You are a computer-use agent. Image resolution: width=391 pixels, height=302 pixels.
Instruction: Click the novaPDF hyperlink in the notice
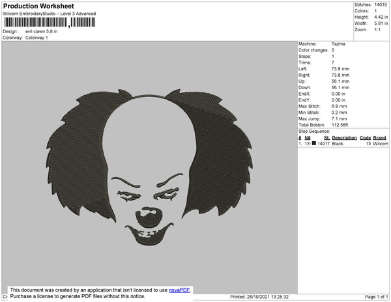click(180, 290)
